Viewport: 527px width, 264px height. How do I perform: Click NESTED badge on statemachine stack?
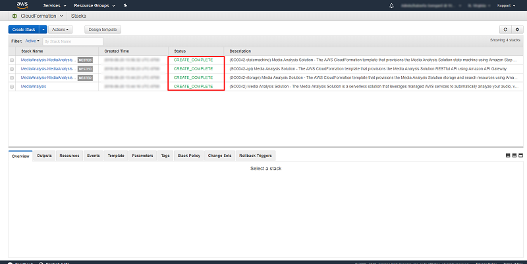coord(85,60)
